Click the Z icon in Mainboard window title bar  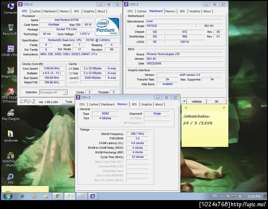coord(126,4)
